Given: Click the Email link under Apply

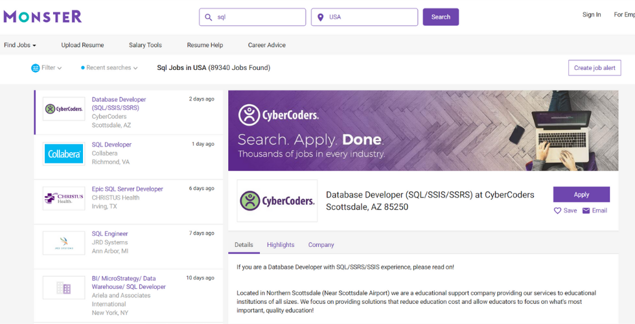Looking at the screenshot, I should pyautogui.click(x=599, y=211).
